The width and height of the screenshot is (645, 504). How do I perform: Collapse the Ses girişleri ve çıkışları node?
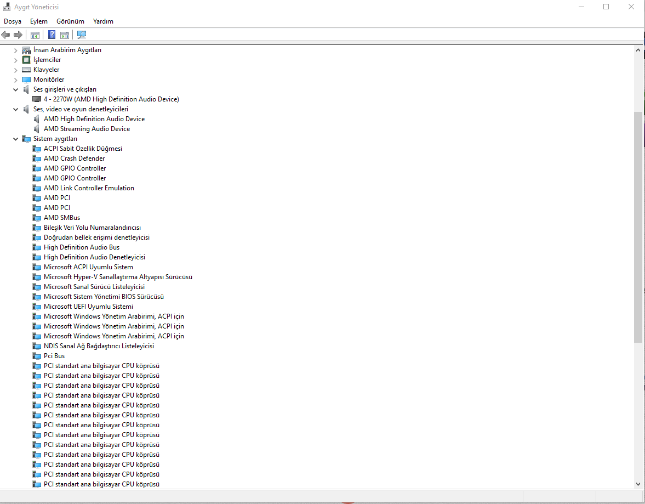pyautogui.click(x=16, y=89)
